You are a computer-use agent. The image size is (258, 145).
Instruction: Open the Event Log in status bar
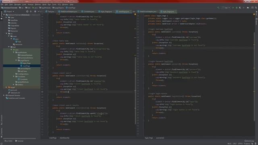249,141
